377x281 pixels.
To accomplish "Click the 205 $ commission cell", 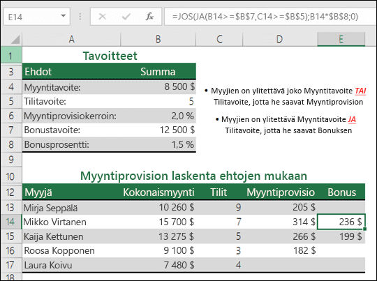I will click(x=280, y=208).
